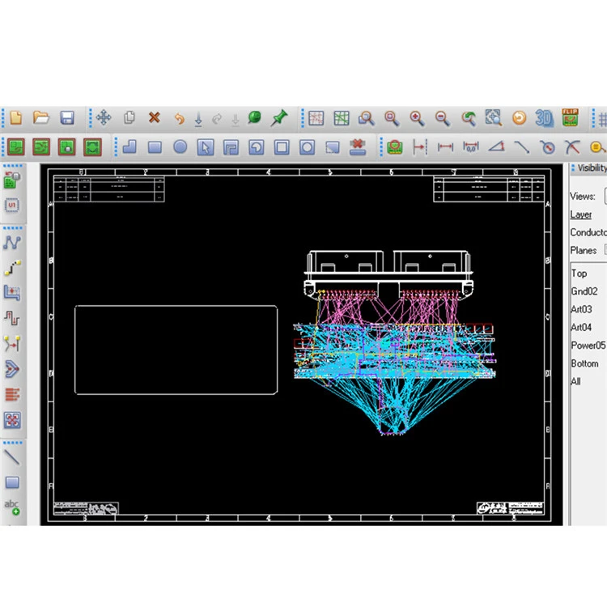Delete with the orange X icon
607x607 pixels.
click(155, 117)
